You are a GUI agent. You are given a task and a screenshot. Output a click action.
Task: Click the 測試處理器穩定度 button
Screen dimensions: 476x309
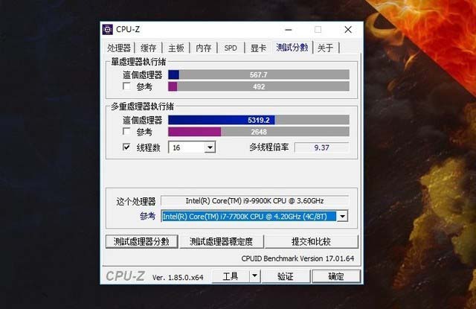click(222, 241)
